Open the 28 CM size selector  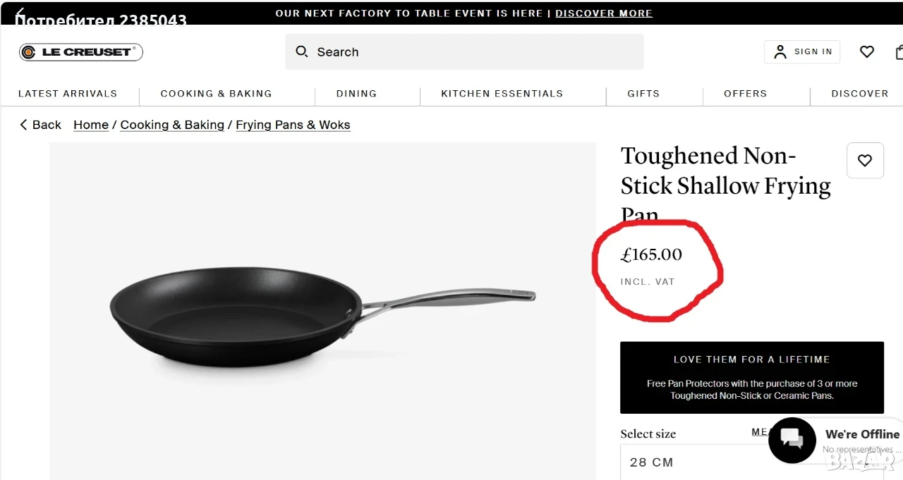[x=751, y=462]
